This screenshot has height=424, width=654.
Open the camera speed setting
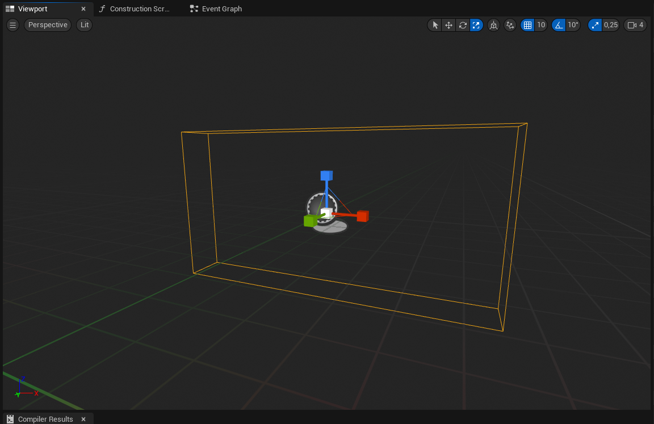pos(635,25)
